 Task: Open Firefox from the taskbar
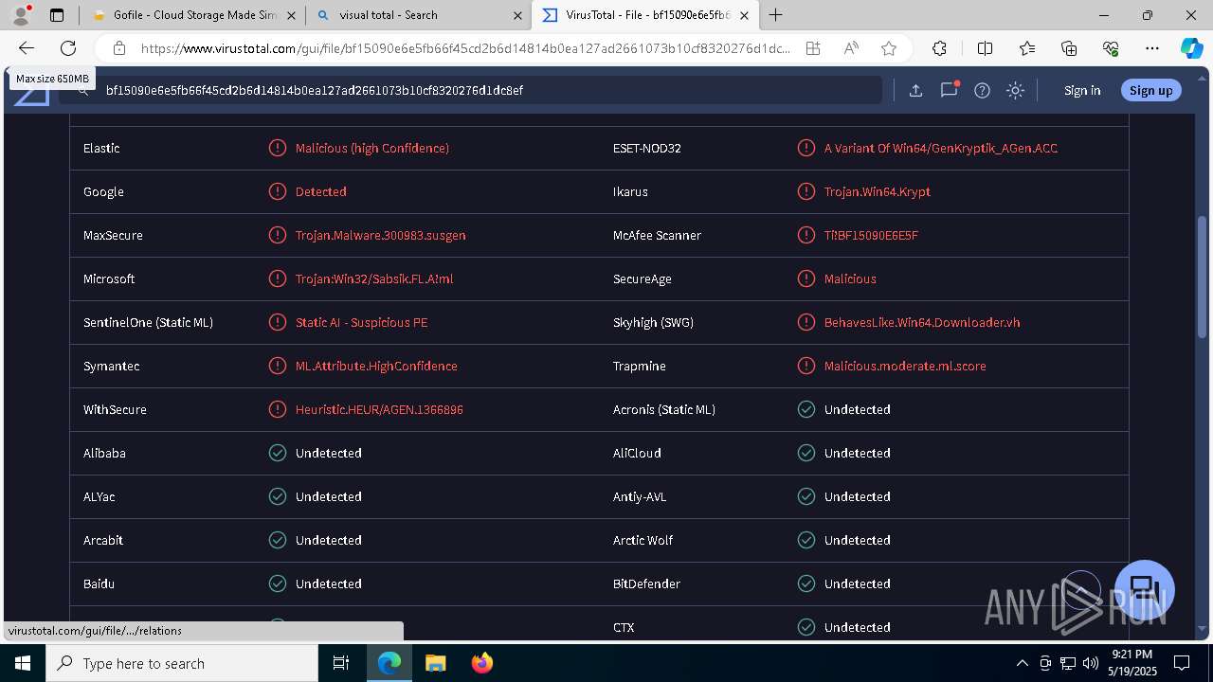pos(481,663)
